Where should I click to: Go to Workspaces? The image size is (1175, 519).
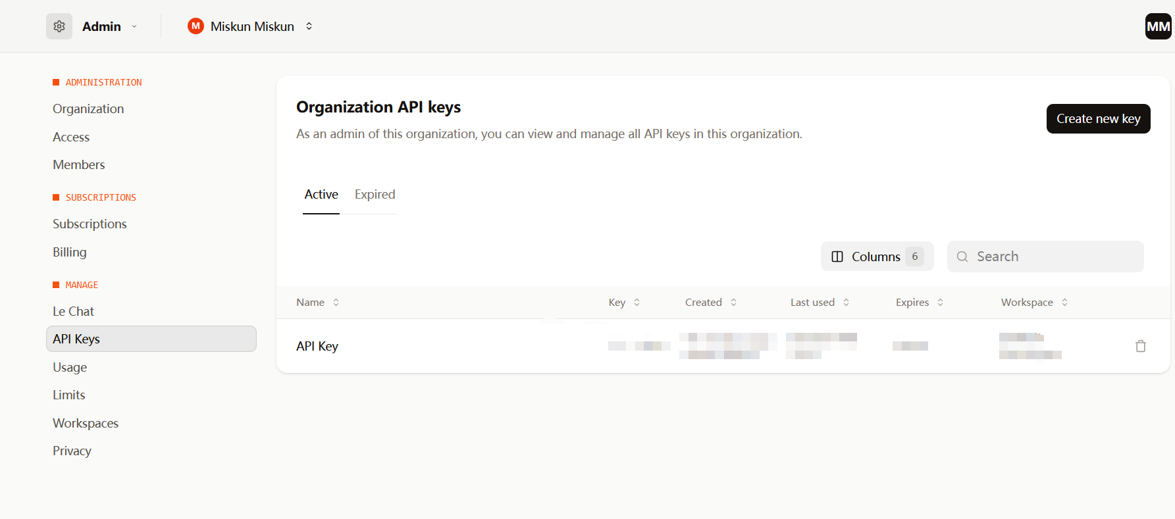click(x=86, y=423)
